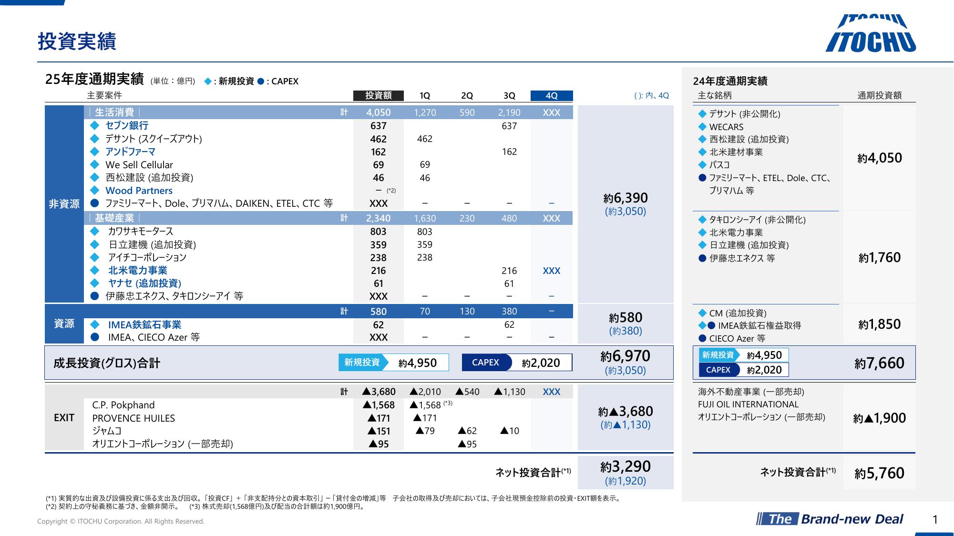Viewport: 954px width, 536px height.
Task: Click the 約1,850 amount in the 24年度 panel
Action: 880,324
